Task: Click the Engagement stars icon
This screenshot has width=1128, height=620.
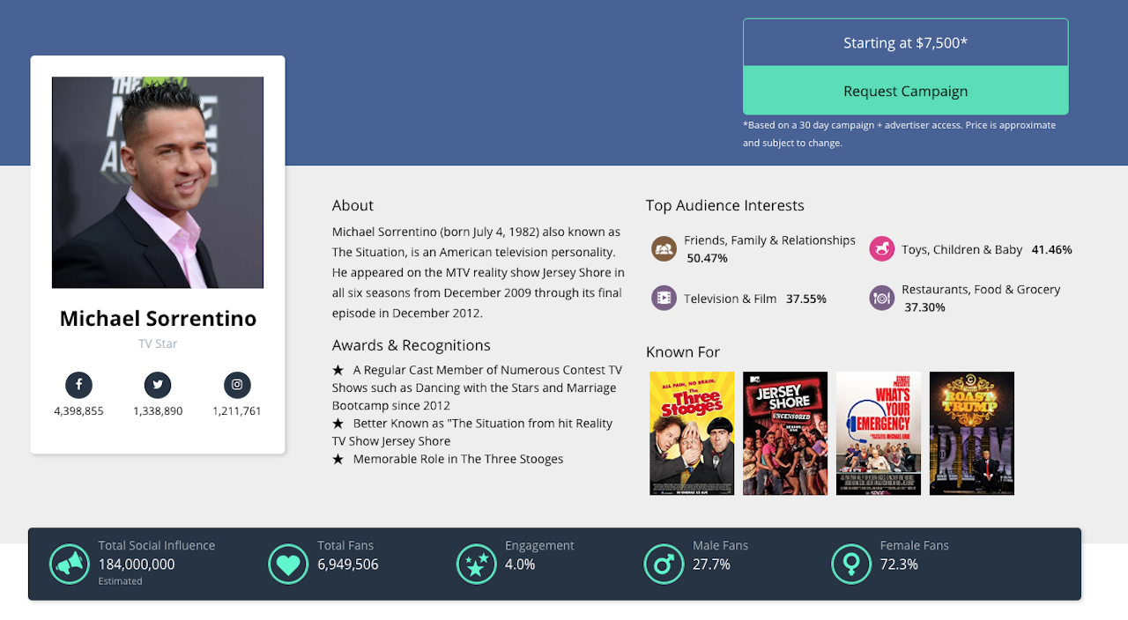Action: point(476,564)
